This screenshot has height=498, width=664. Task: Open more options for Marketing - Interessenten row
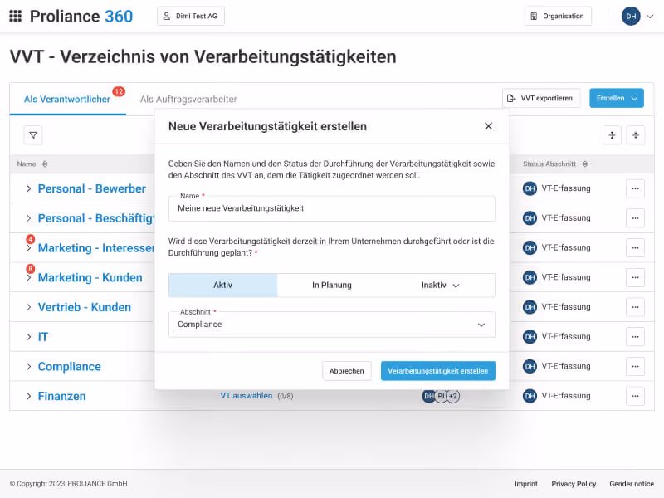pos(635,247)
